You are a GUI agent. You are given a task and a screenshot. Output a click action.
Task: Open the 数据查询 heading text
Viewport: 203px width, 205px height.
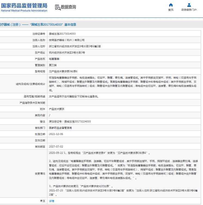click(x=68, y=7)
